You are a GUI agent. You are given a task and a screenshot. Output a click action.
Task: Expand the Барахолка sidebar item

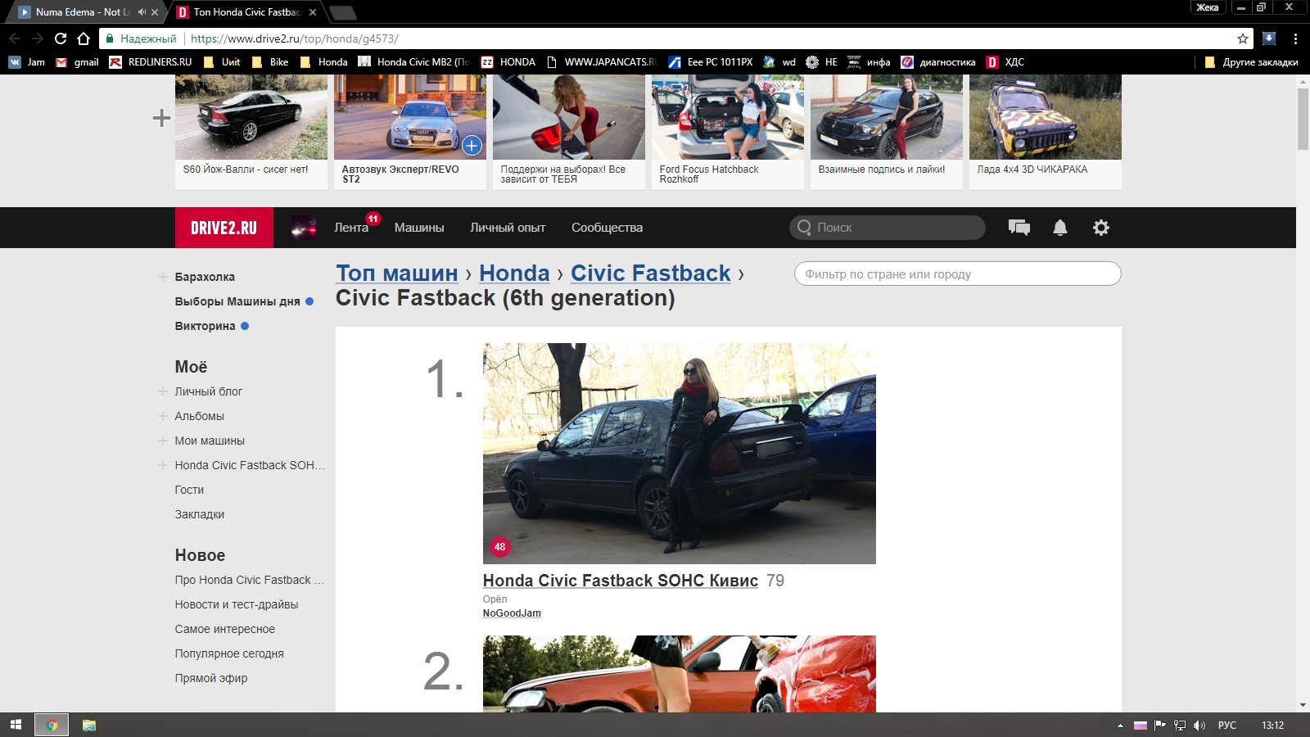[163, 277]
